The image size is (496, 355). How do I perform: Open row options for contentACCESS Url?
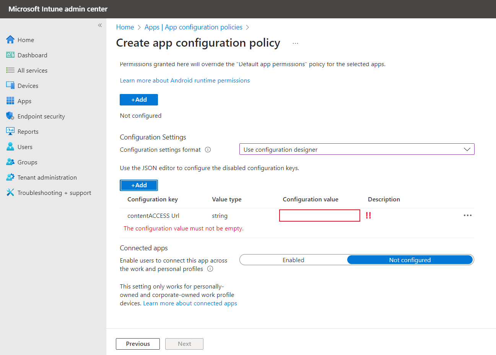click(467, 216)
